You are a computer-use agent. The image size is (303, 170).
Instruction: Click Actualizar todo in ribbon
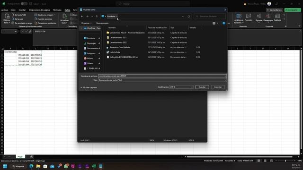[x=64, y=19]
